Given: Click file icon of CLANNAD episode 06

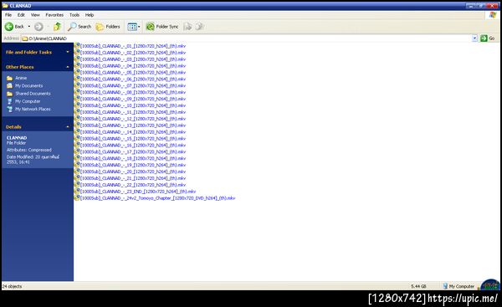Looking at the screenshot, I should click(x=77, y=79).
